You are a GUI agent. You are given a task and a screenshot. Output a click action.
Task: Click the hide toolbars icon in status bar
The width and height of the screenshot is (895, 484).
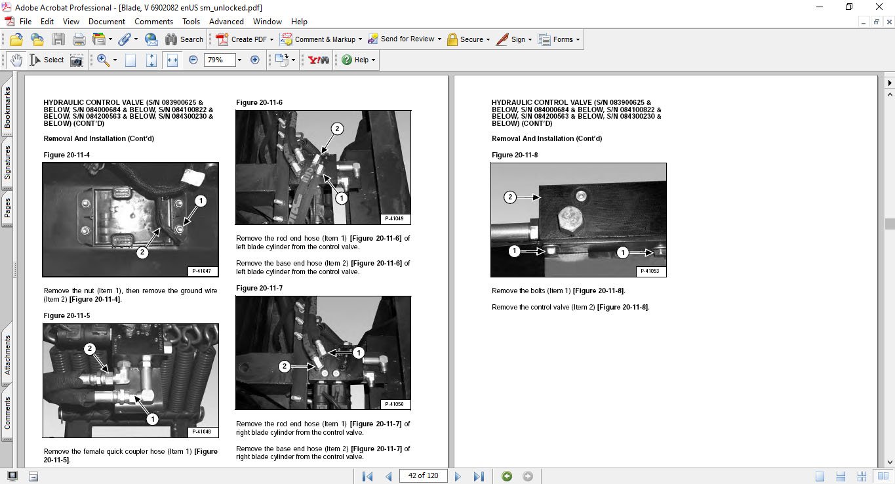click(33, 476)
